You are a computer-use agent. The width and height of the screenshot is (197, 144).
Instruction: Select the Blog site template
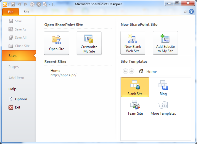(163, 87)
